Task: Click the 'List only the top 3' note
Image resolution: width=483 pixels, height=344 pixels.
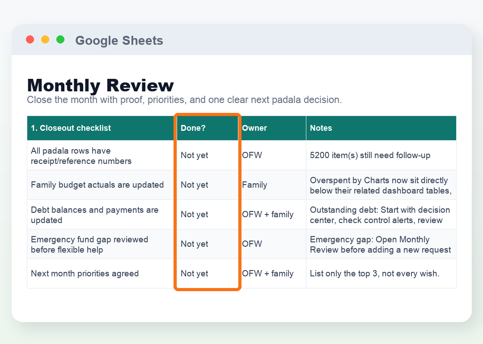Action: (x=381, y=274)
